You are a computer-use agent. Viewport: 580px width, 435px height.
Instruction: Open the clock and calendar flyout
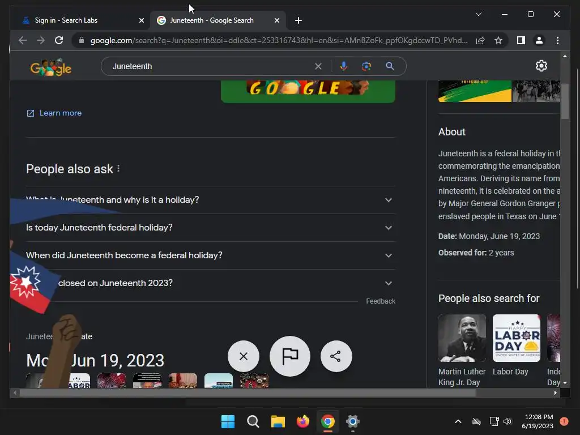538,421
